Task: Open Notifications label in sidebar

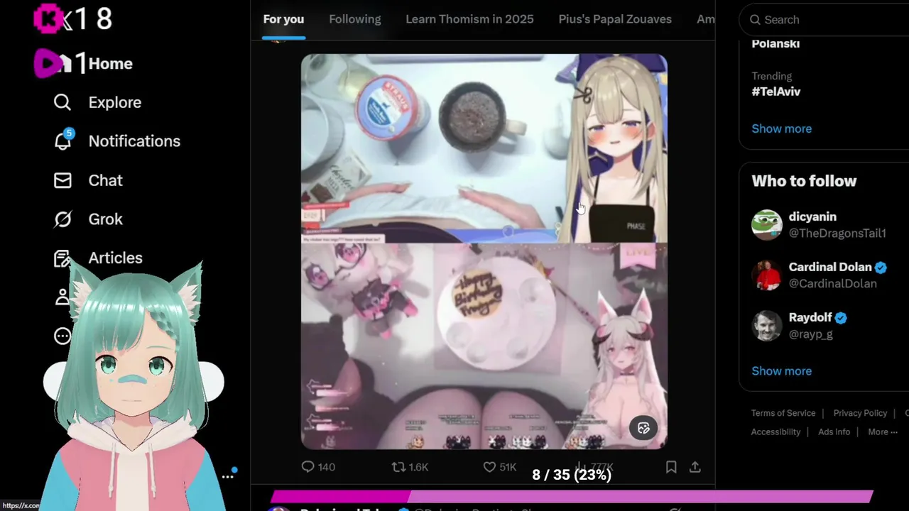Action: click(134, 141)
